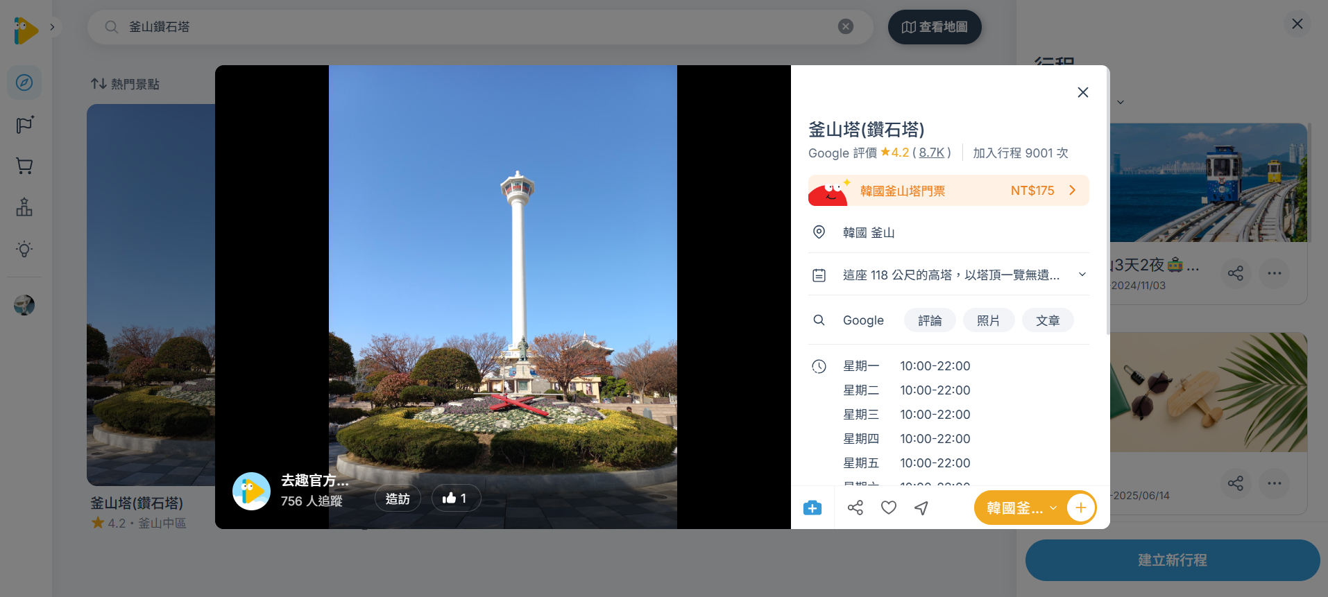Image resolution: width=1328 pixels, height=597 pixels.
Task: Click the 釜山塔(鑽石塔) dialog title
Action: pos(867,130)
